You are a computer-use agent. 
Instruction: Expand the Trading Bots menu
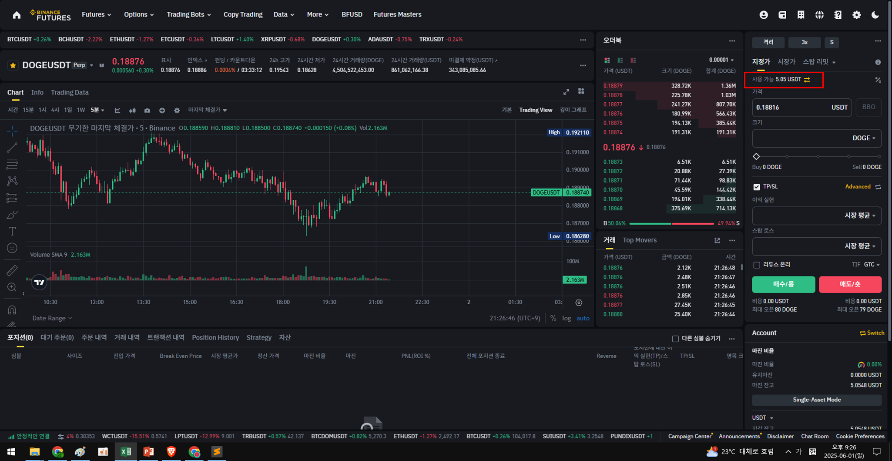pyautogui.click(x=189, y=14)
